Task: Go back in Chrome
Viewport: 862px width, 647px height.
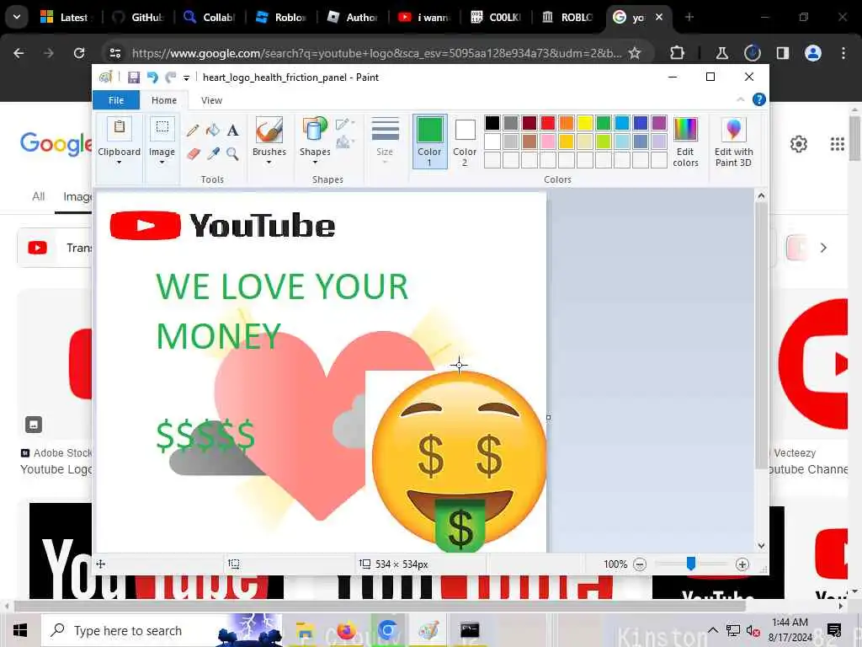Action: tap(19, 53)
